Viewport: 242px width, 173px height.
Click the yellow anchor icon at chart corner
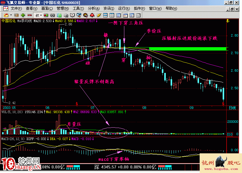(x=228, y=21)
